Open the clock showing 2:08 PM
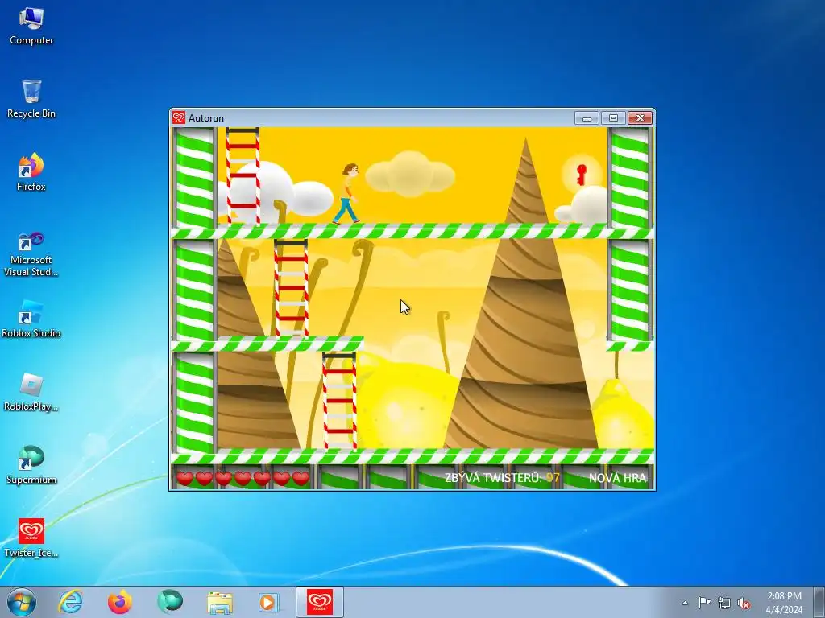Image resolution: width=825 pixels, height=618 pixels. [784, 602]
